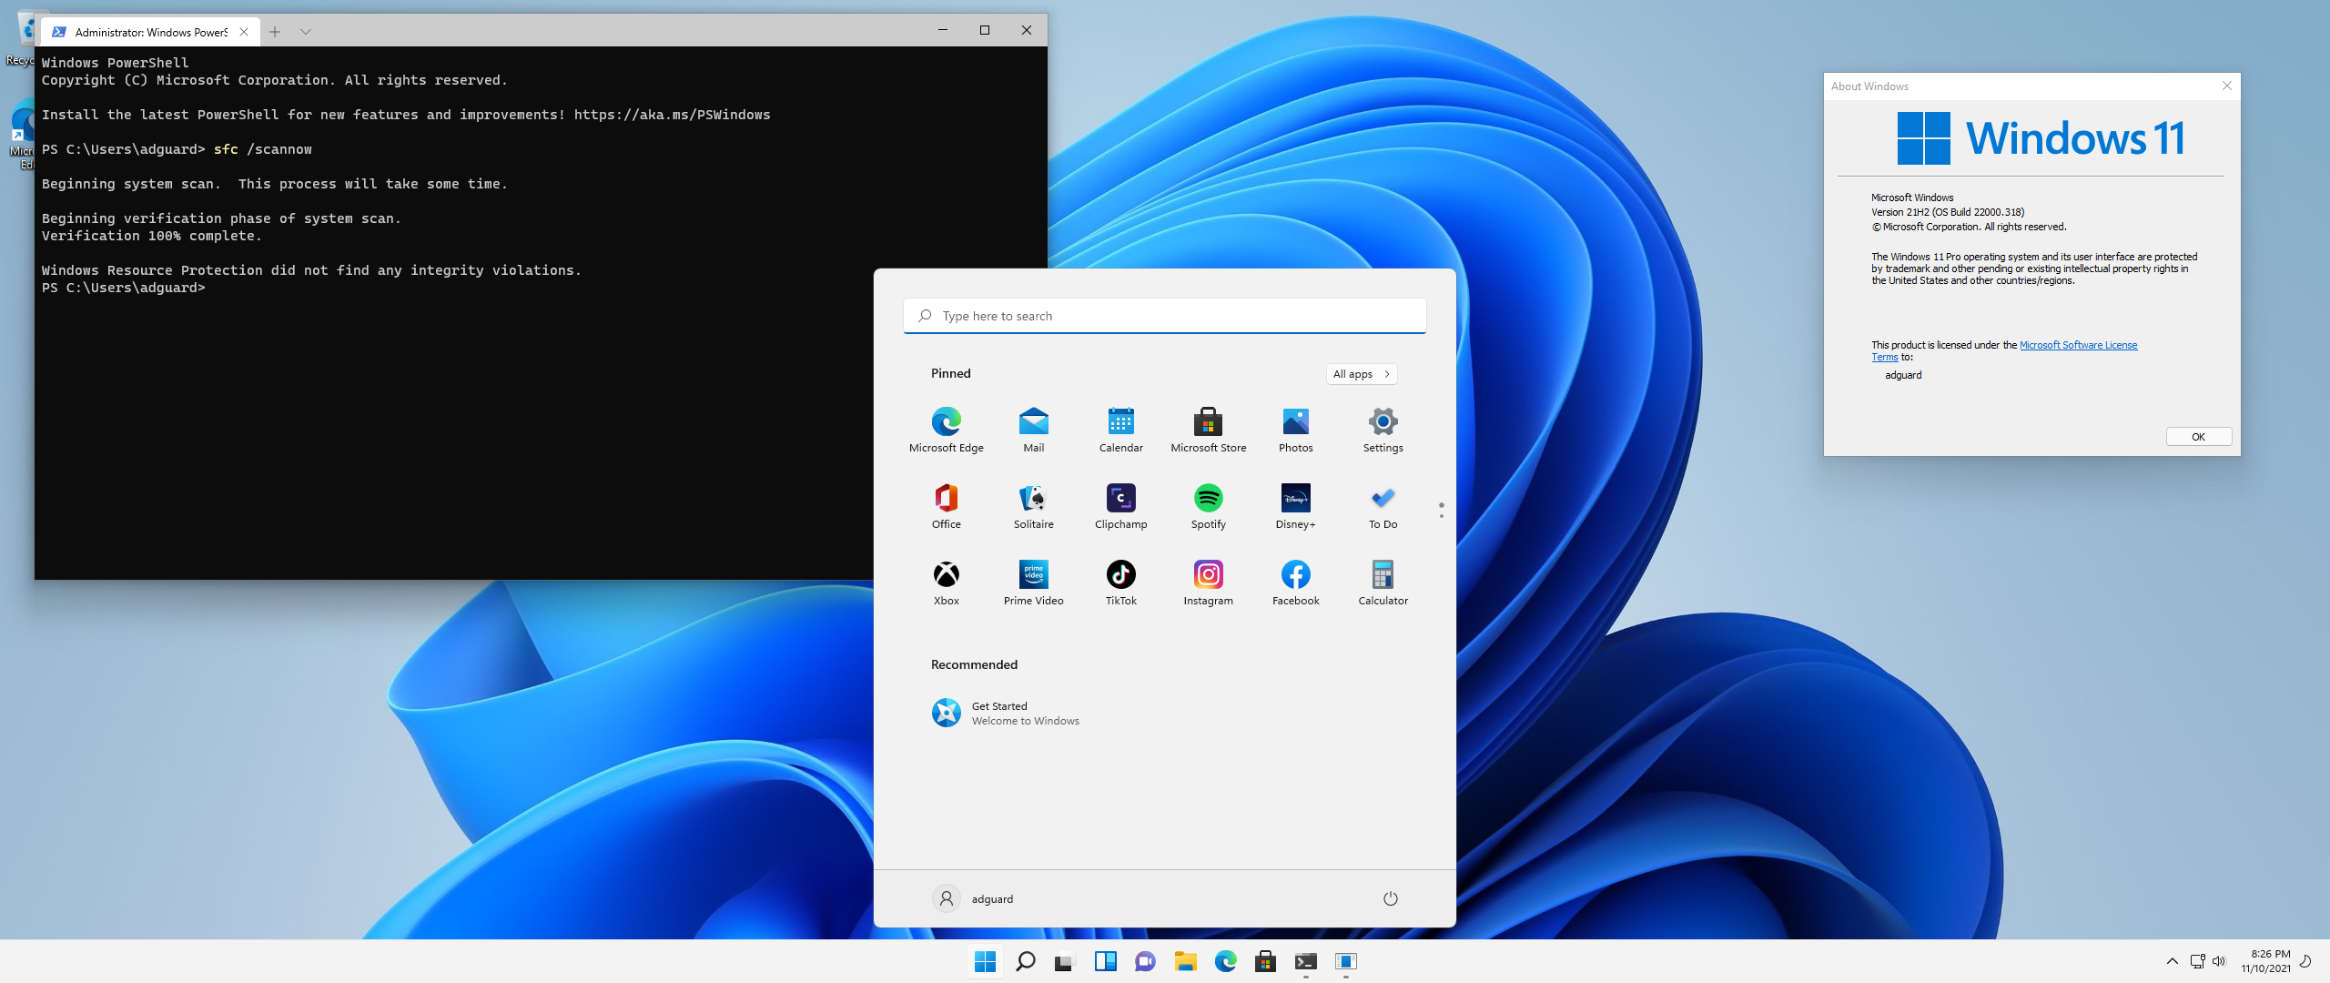Open notification center moon icon
The image size is (2330, 983).
tap(2305, 961)
